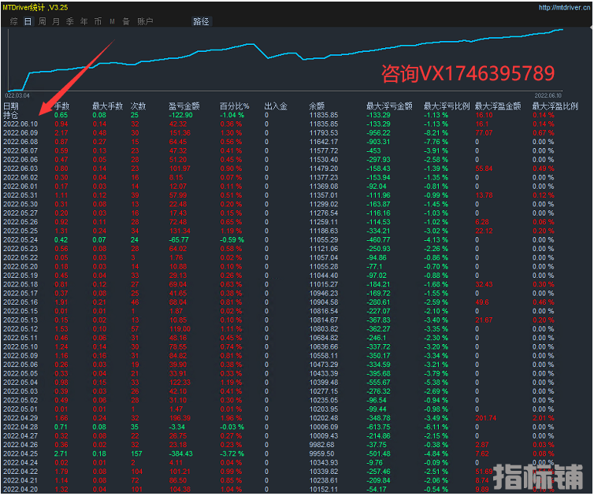The height and width of the screenshot is (496, 594).
Task: Open the http://mtdriver.com link
Action: (563, 8)
